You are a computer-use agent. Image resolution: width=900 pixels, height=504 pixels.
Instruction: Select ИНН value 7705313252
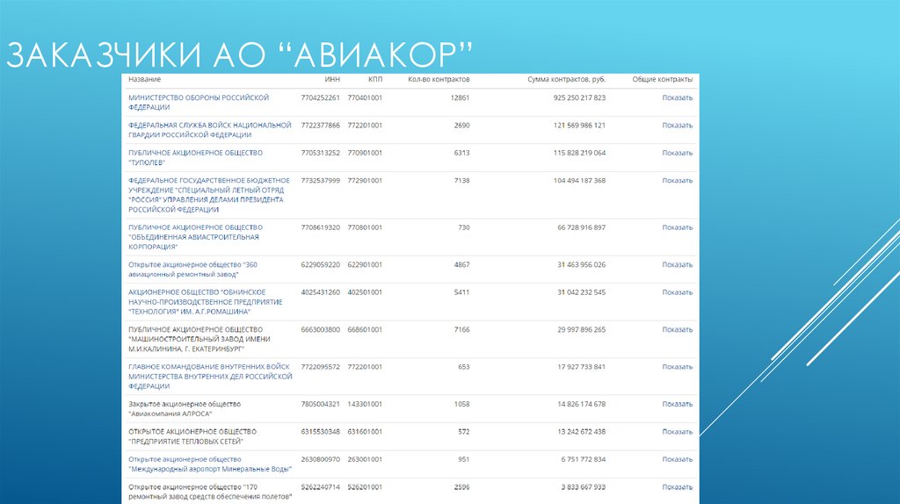tap(320, 153)
